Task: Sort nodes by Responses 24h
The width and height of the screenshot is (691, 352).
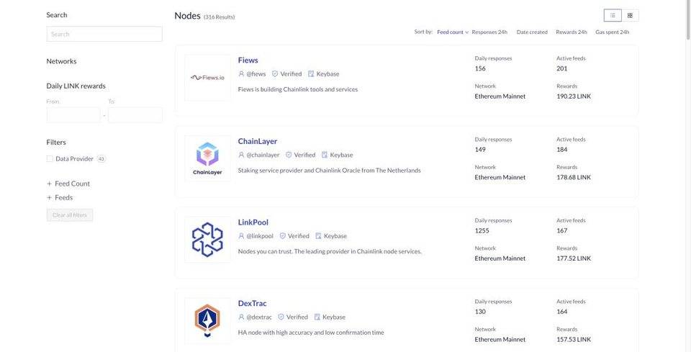Action: pyautogui.click(x=489, y=32)
